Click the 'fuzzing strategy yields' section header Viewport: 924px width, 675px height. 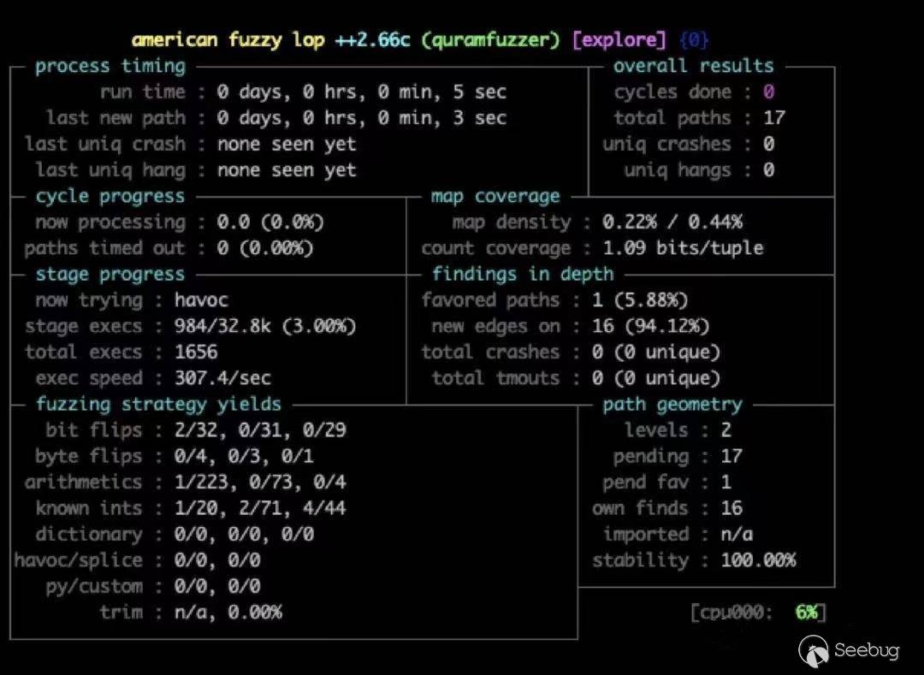pos(158,404)
